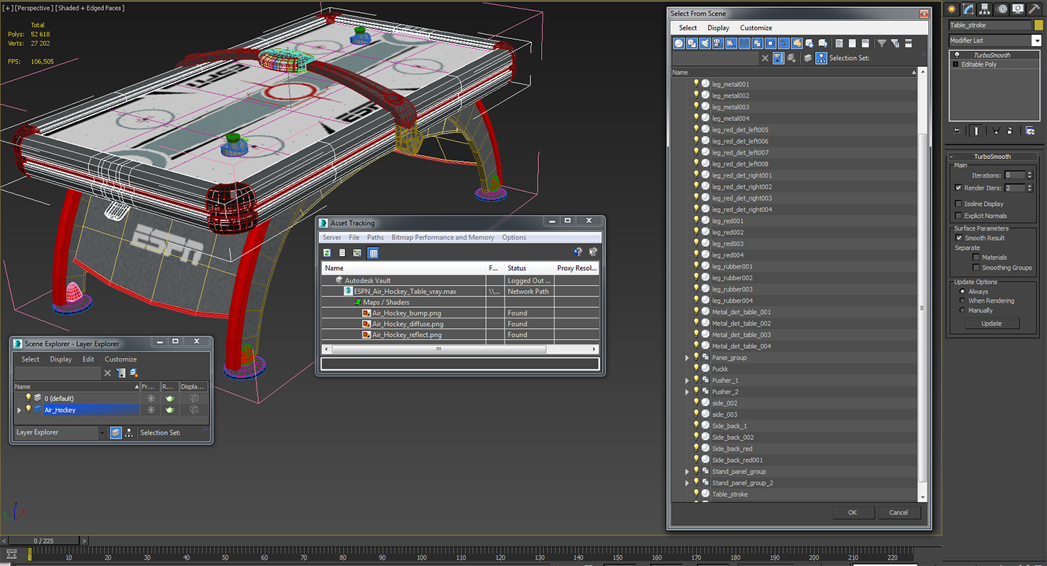This screenshot has width=1047, height=566.
Task: Open the Utilities hammer tab
Action: 1034,8
